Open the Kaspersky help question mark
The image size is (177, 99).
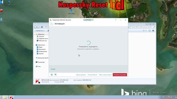click(x=116, y=20)
